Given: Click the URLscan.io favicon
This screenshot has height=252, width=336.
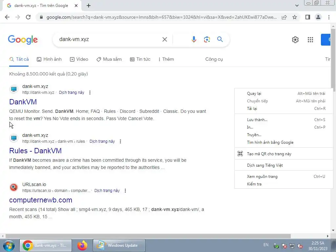Looking at the screenshot, I should (14, 187).
